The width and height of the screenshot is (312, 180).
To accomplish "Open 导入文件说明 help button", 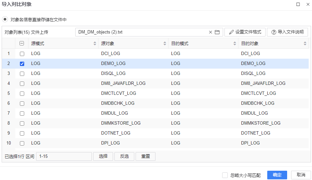I will [x=287, y=32].
